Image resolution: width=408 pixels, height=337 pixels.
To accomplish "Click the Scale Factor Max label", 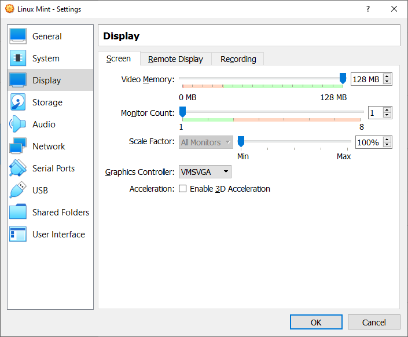I will pyautogui.click(x=344, y=156).
